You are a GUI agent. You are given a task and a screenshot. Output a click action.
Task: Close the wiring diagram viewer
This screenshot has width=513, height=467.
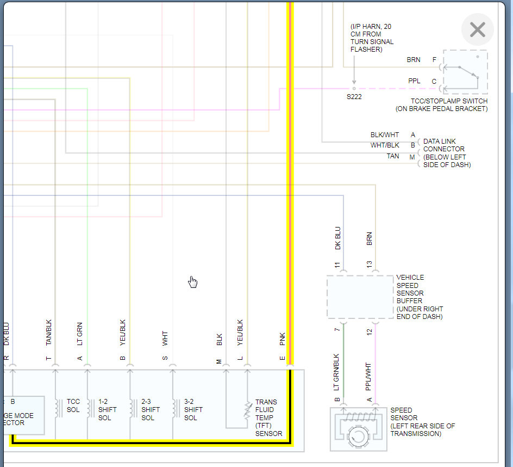[477, 29]
